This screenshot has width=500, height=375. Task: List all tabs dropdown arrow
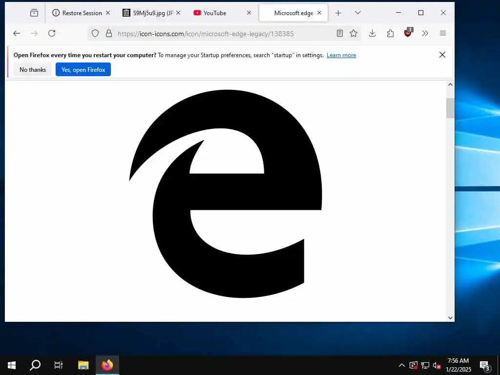(358, 13)
